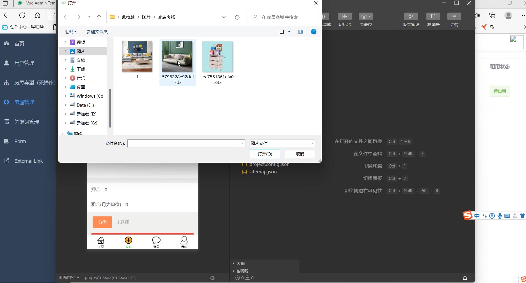
Task: Click the refresh folder icon in address bar
Action: pos(237,17)
